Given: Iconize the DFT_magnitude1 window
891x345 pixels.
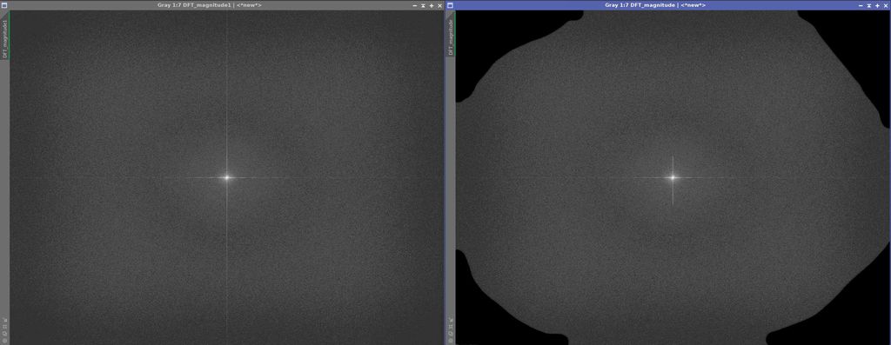Looking at the screenshot, I should tap(415, 5).
